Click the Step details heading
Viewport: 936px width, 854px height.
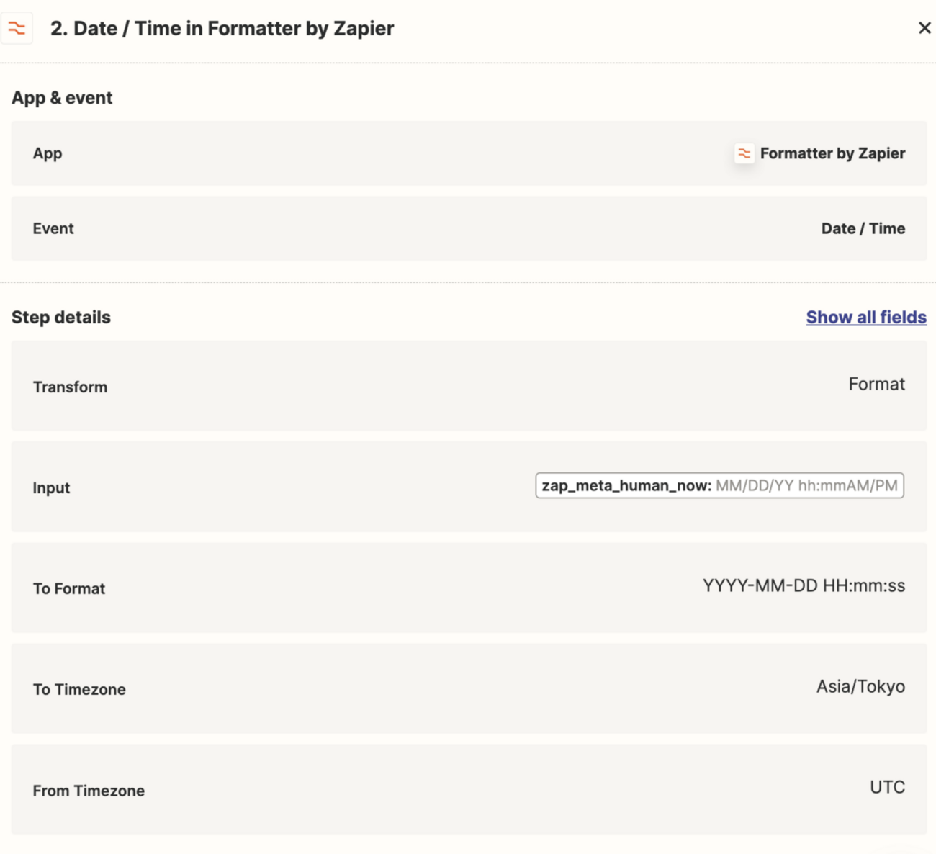pyautogui.click(x=61, y=318)
